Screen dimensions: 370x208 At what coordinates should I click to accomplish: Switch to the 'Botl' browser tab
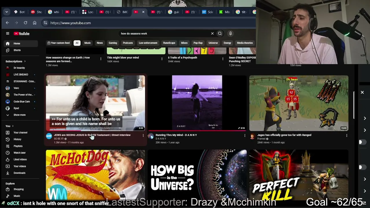[19, 12]
